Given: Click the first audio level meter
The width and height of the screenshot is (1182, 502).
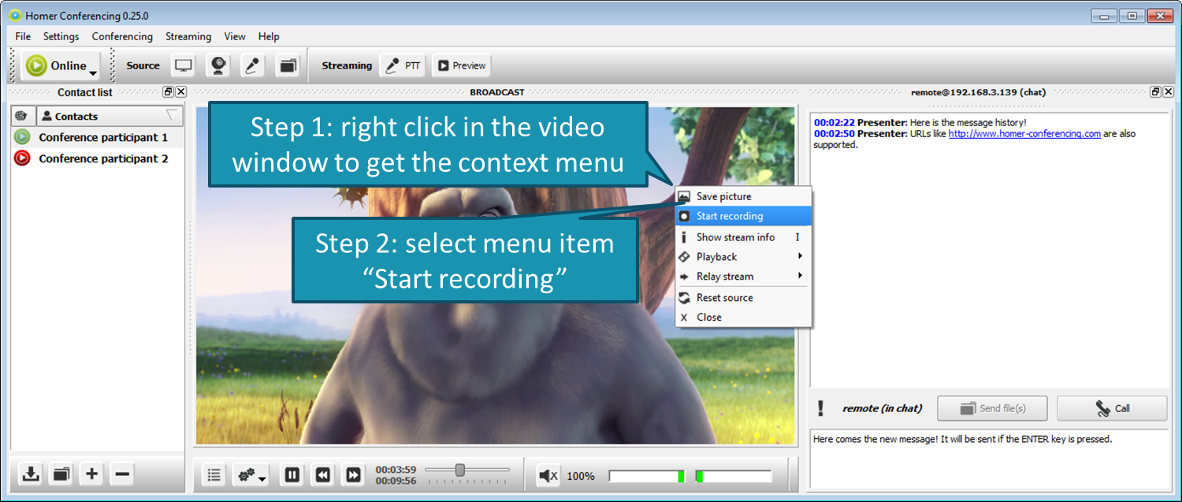Looking at the screenshot, I should pyautogui.click(x=647, y=476).
